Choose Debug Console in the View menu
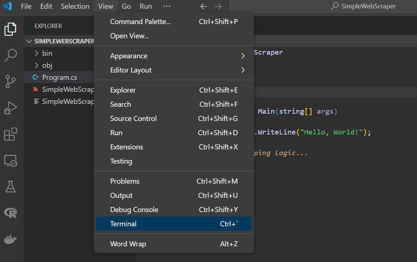Screen dimensions: 417x262 coord(174,210)
